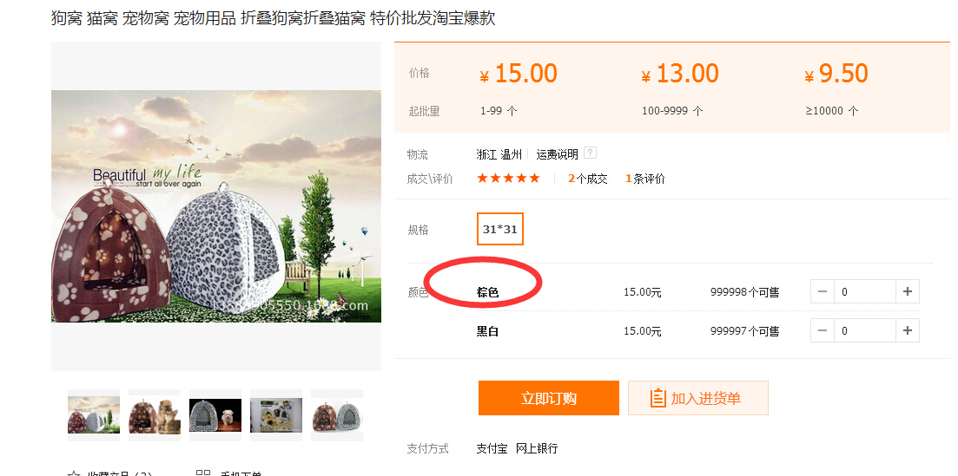
Task: Click the main product image
Action: click(216, 206)
